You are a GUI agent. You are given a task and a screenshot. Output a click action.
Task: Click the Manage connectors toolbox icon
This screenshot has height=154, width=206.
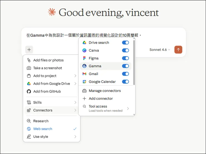coord(84,91)
